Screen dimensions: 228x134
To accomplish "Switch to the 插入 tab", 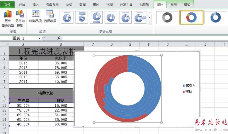I will [35, 5].
